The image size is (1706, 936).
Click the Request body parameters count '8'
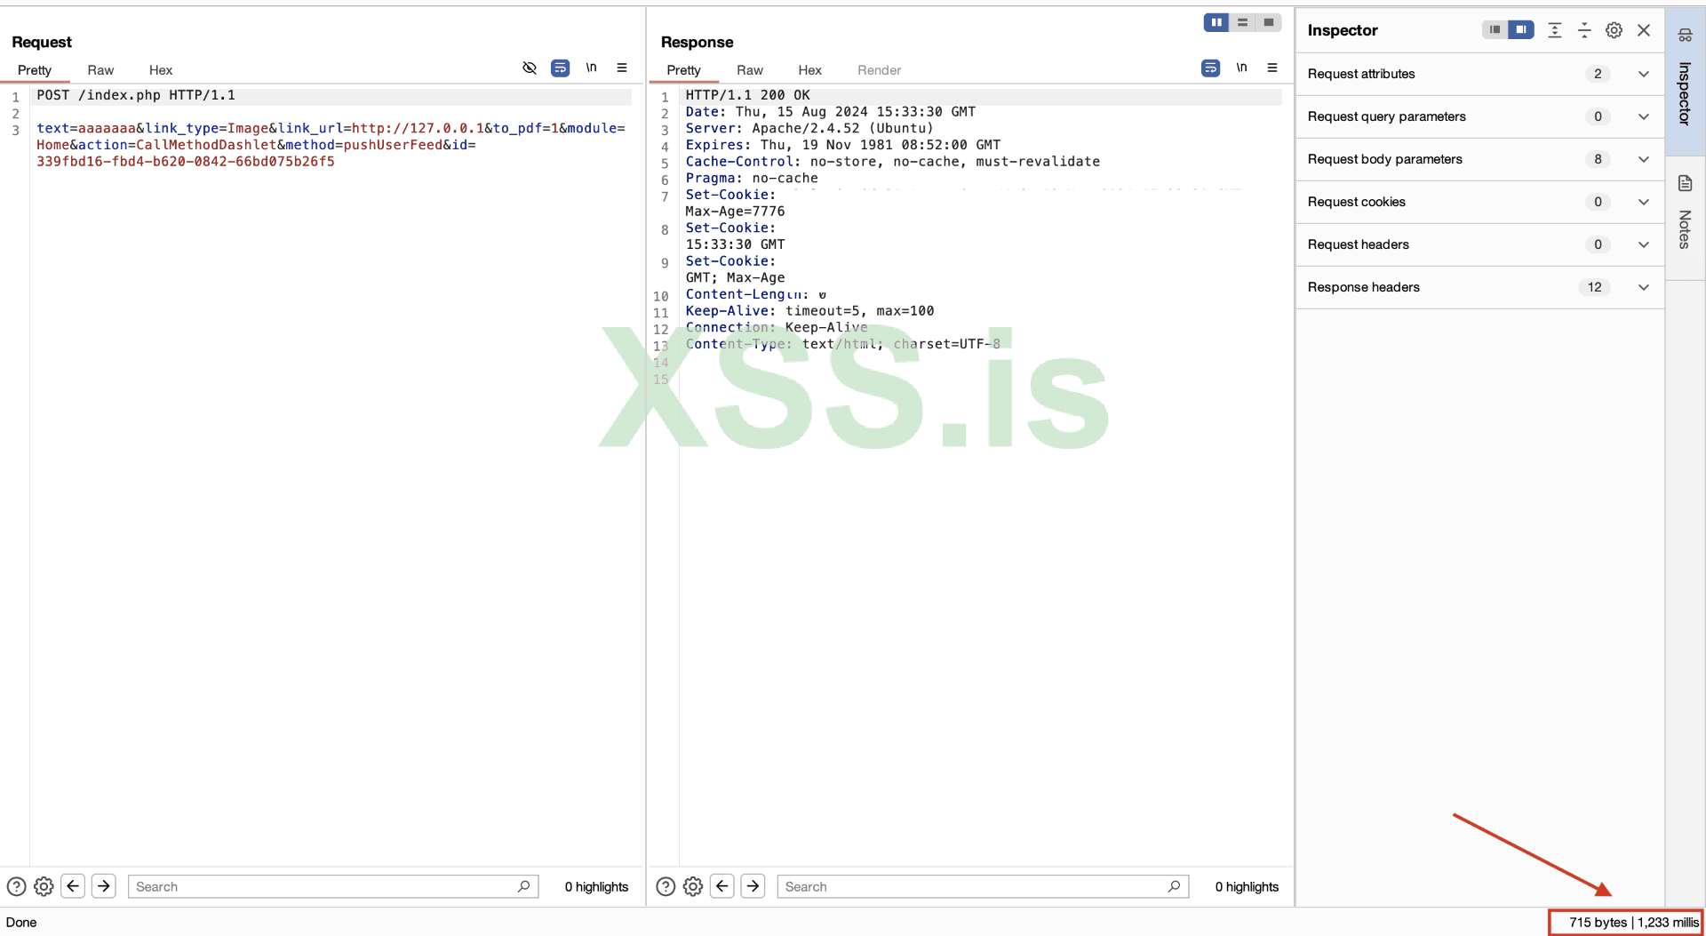(1598, 159)
